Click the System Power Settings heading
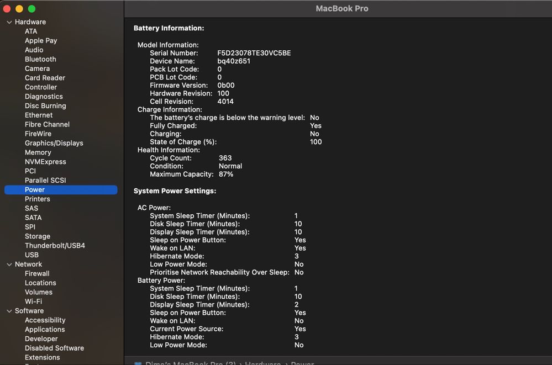This screenshot has height=365, width=552. pos(175,191)
